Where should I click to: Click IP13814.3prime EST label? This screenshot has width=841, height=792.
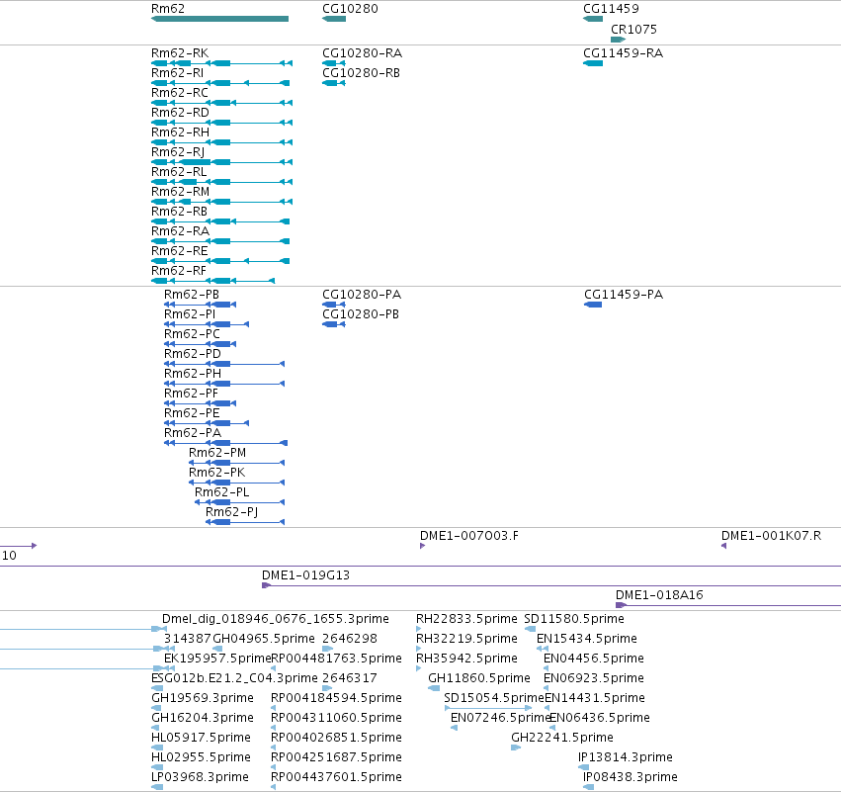(x=626, y=757)
